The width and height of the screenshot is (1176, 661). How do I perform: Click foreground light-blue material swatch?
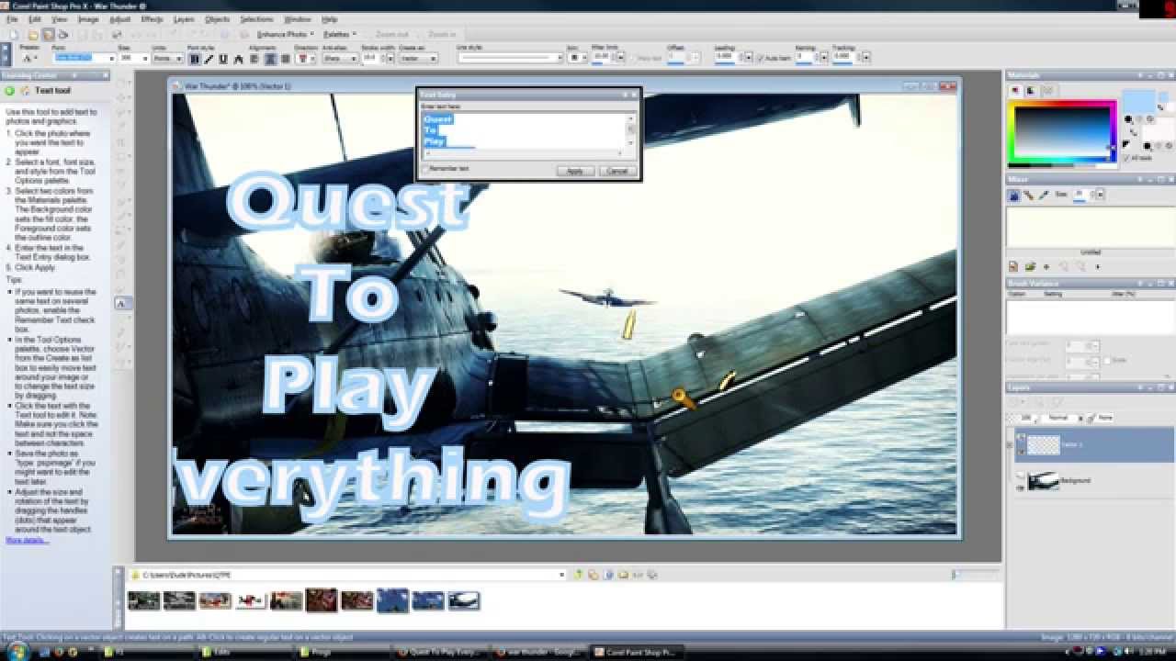1138,101
